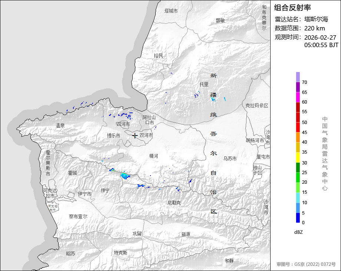Viewport: 341px width, 271px height.
Task: Select the 精河 county label on map
Action: [x=153, y=156]
